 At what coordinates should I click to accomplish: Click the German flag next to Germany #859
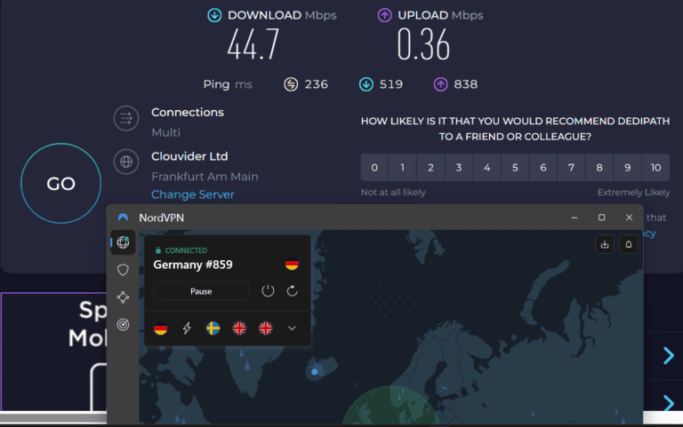[x=292, y=264]
